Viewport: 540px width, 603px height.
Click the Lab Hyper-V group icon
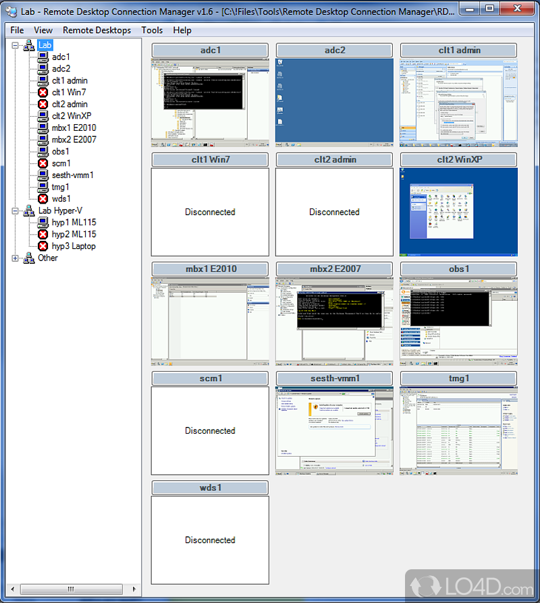[x=29, y=210]
